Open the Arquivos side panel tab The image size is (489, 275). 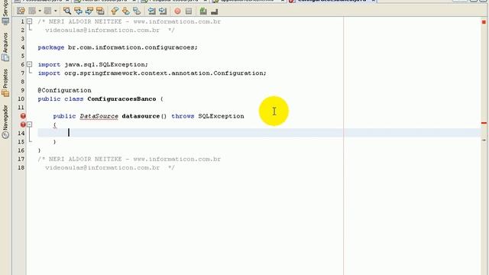5,47
